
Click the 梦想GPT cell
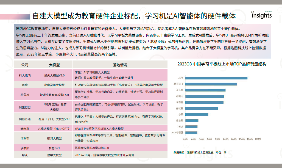click(54, 148)
